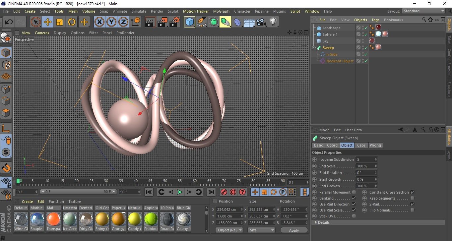
Task: Switch to the Phong tab
Action: point(375,145)
